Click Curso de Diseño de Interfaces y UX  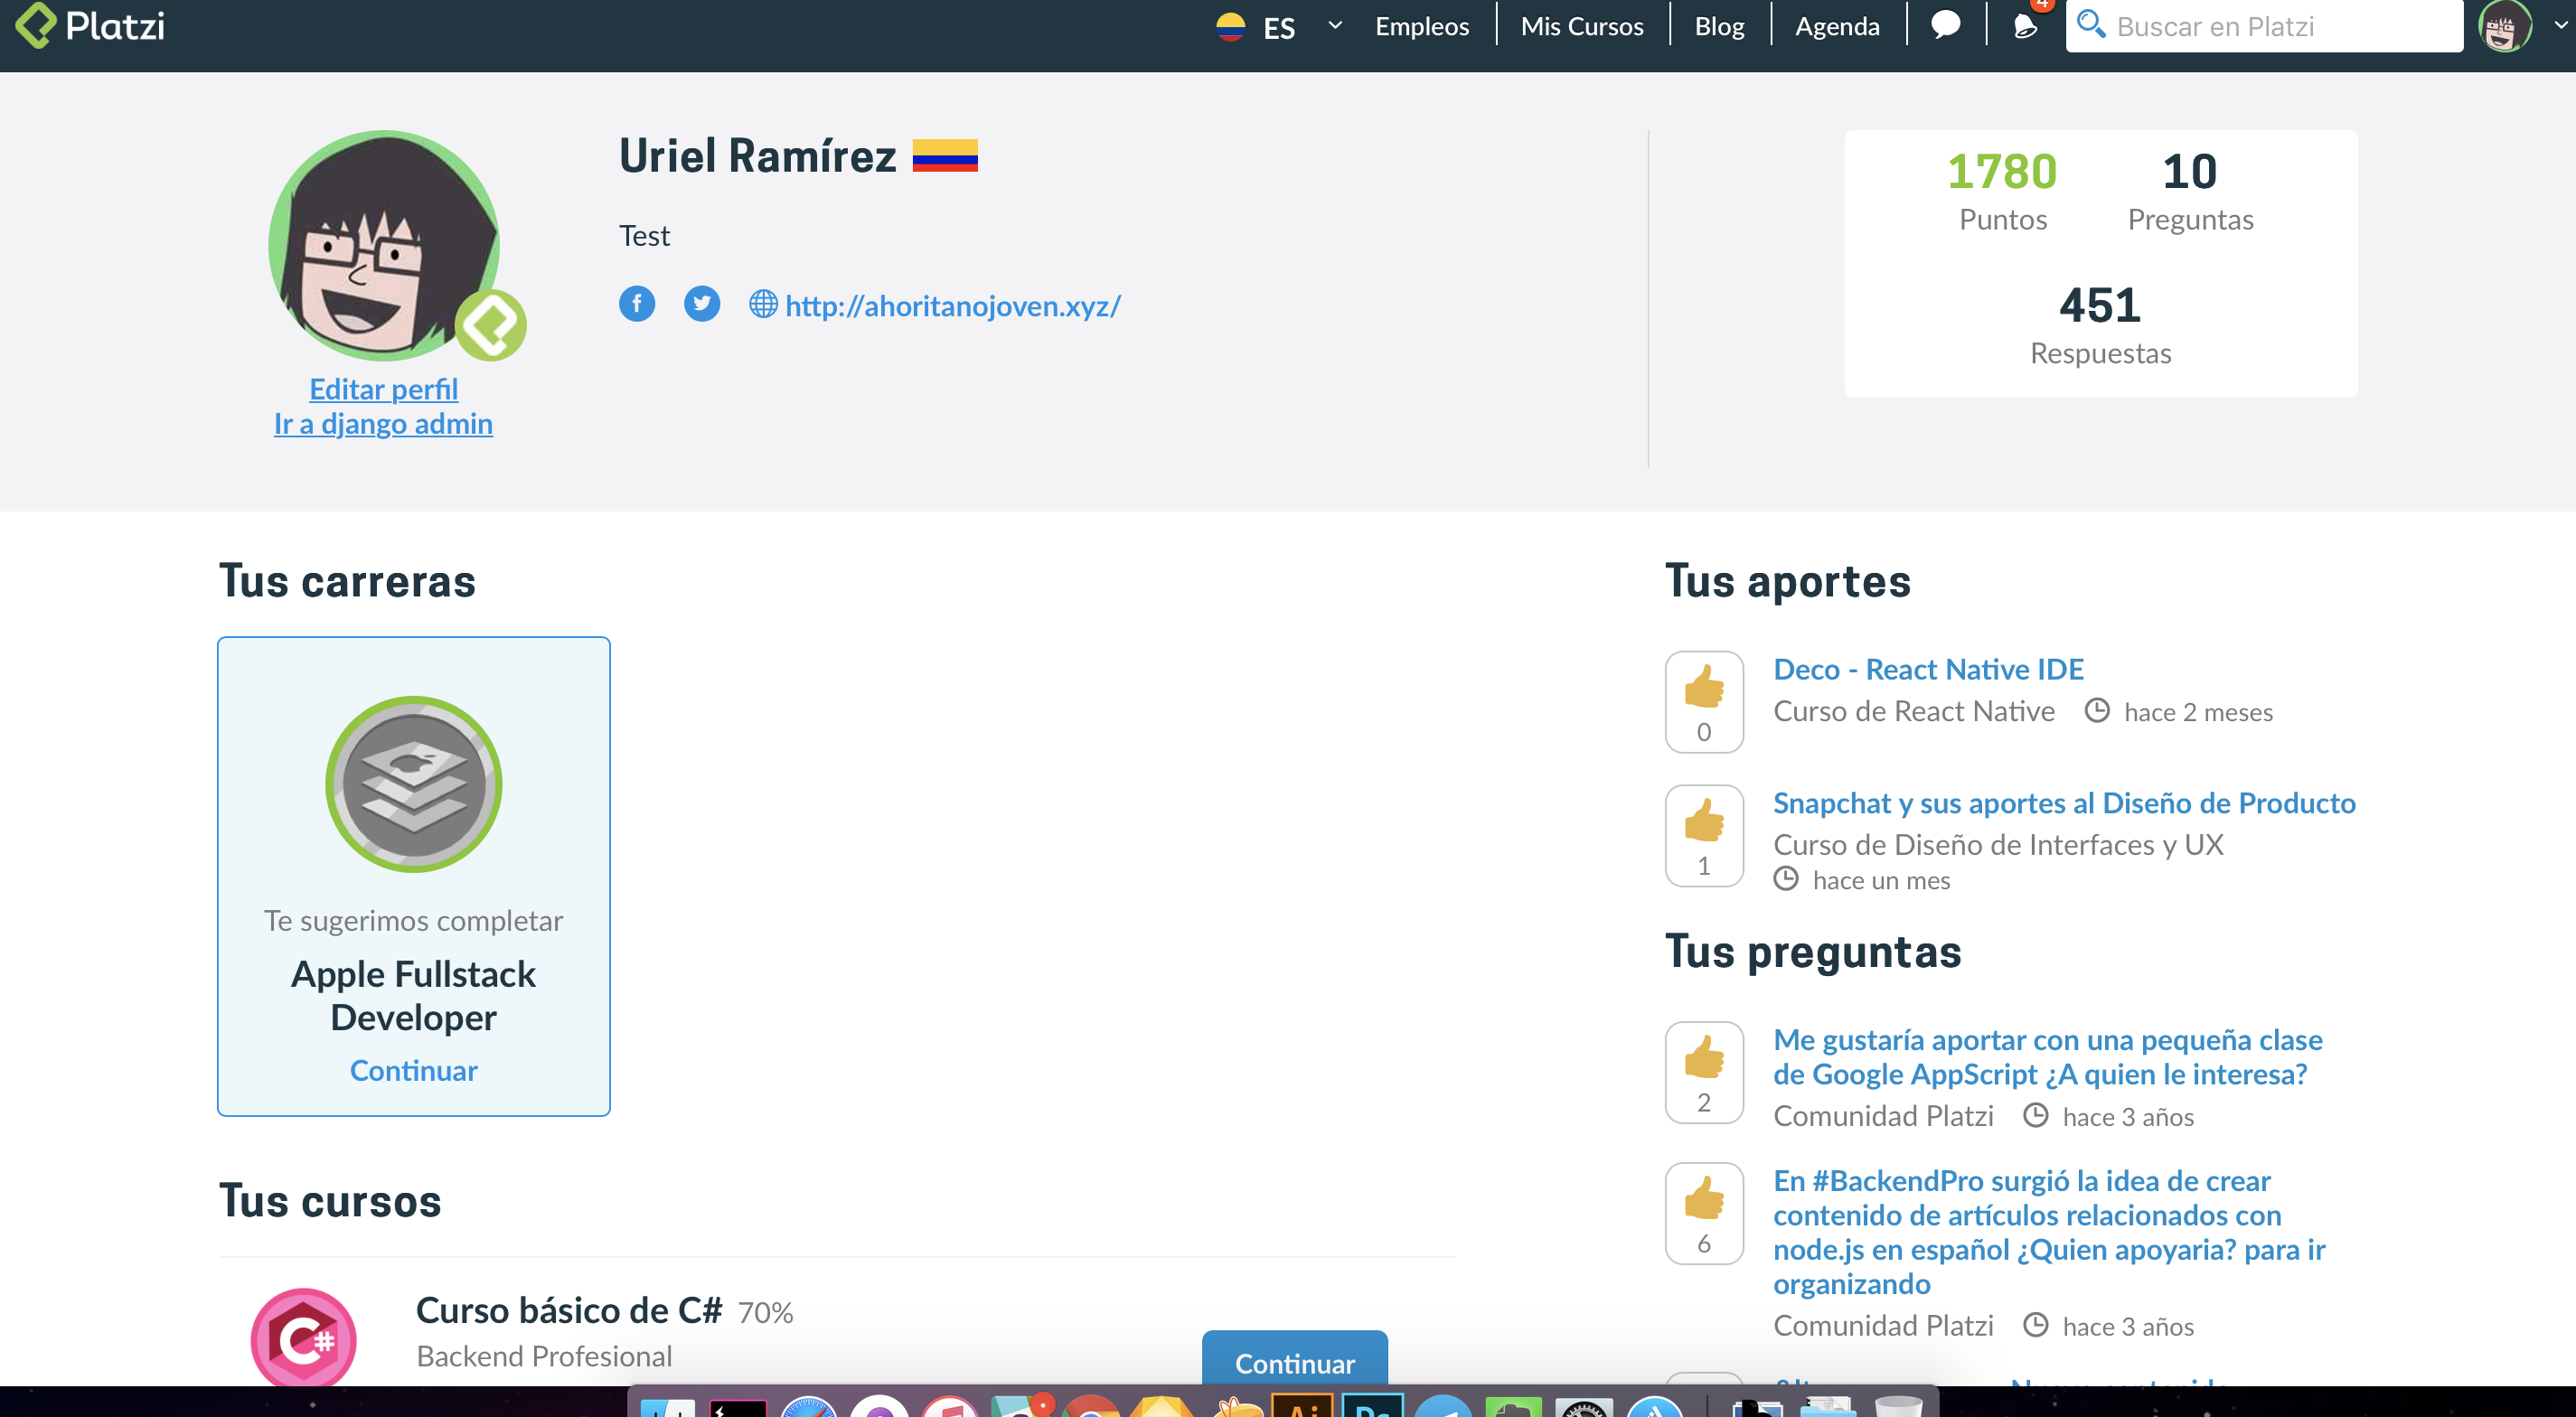[1998, 845]
